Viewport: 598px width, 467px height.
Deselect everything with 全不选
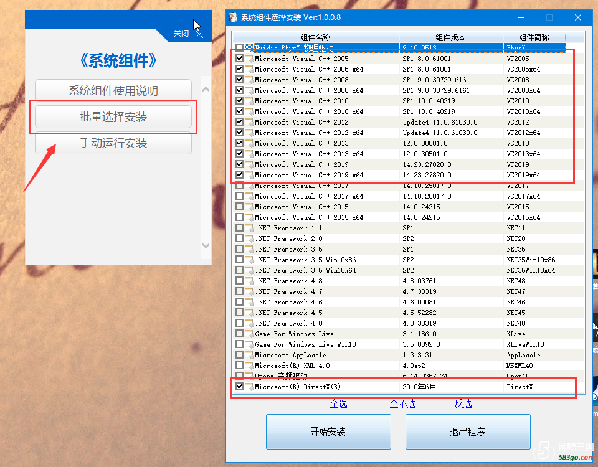tap(402, 403)
